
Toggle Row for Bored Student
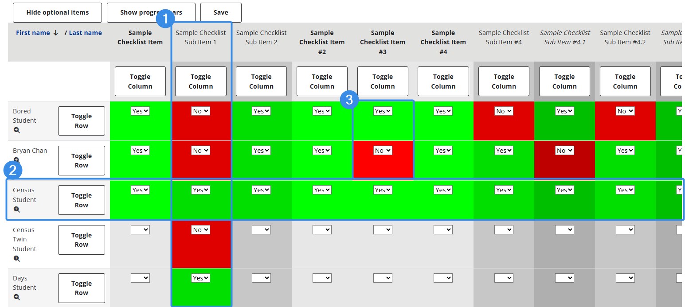[x=82, y=121]
